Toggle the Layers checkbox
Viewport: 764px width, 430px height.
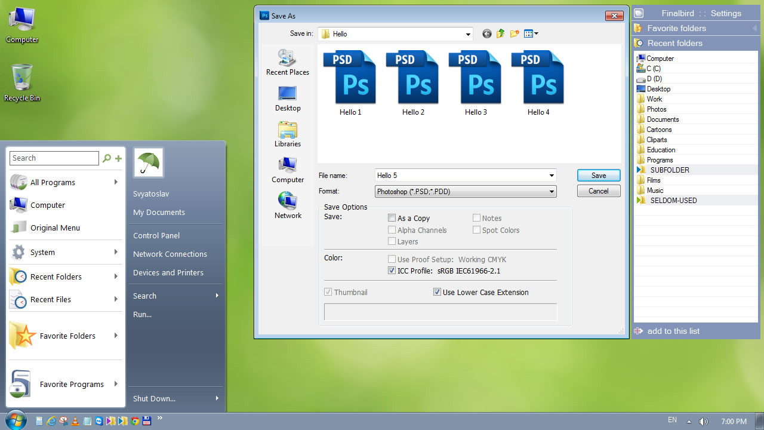pos(392,241)
